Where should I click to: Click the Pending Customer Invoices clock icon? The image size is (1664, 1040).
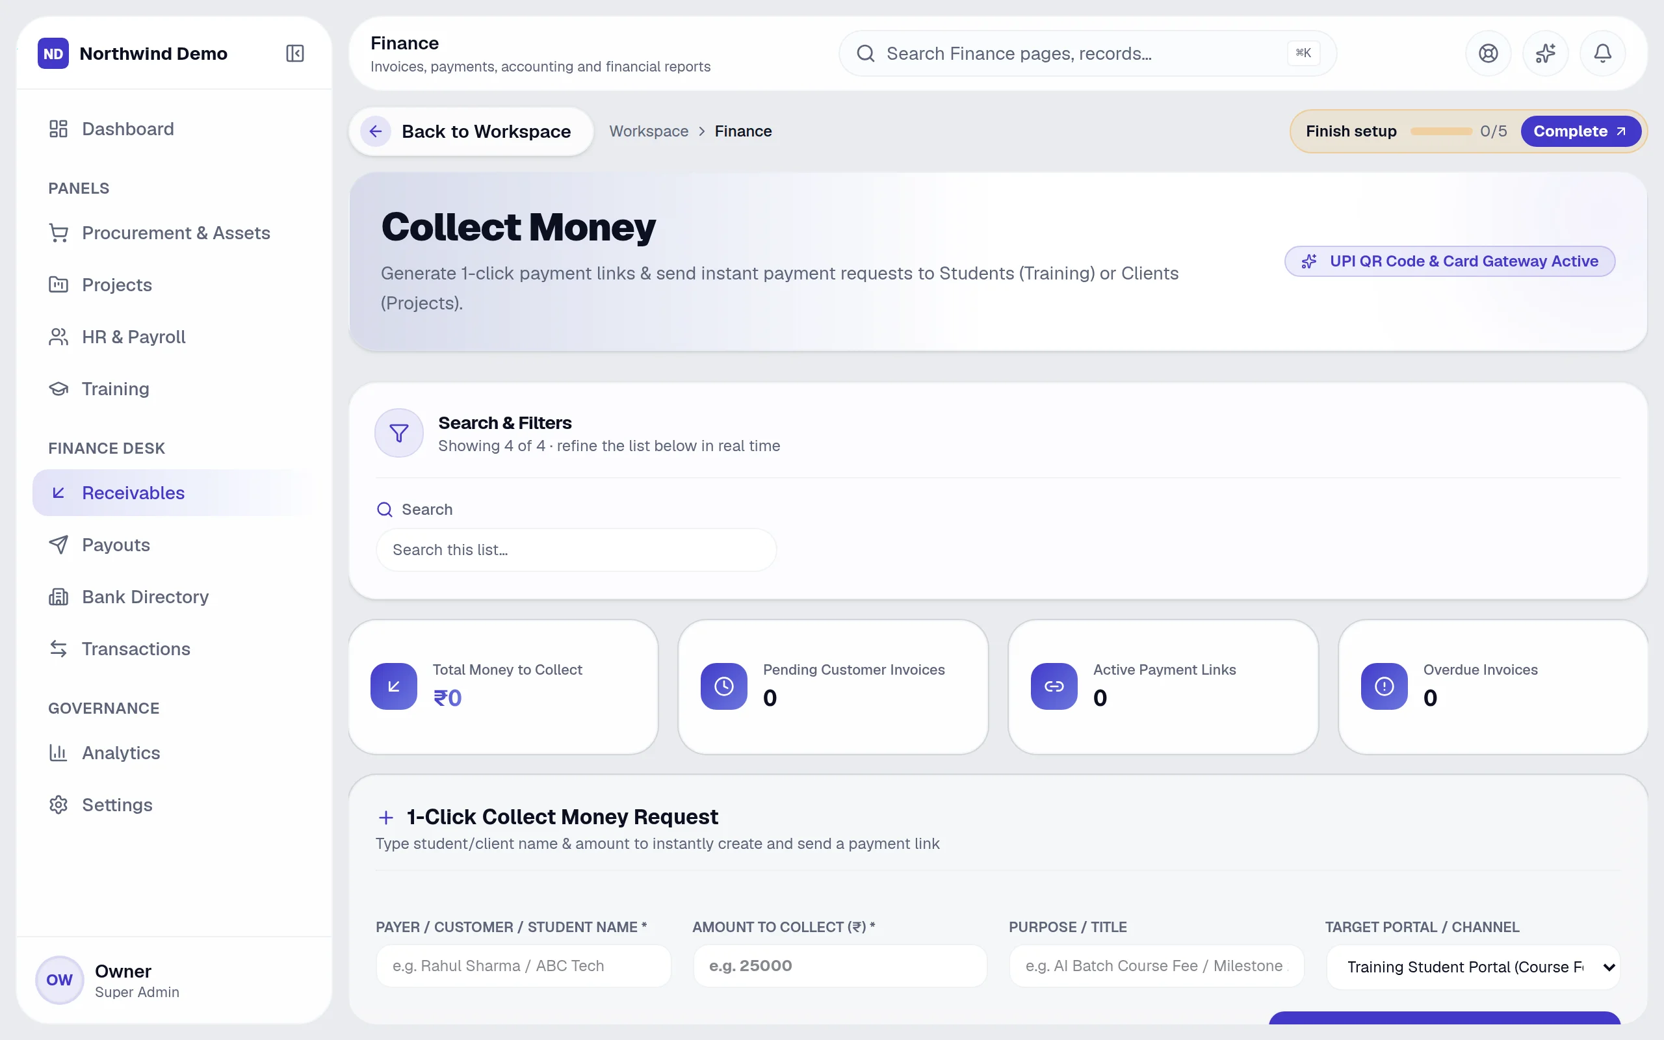[724, 686]
